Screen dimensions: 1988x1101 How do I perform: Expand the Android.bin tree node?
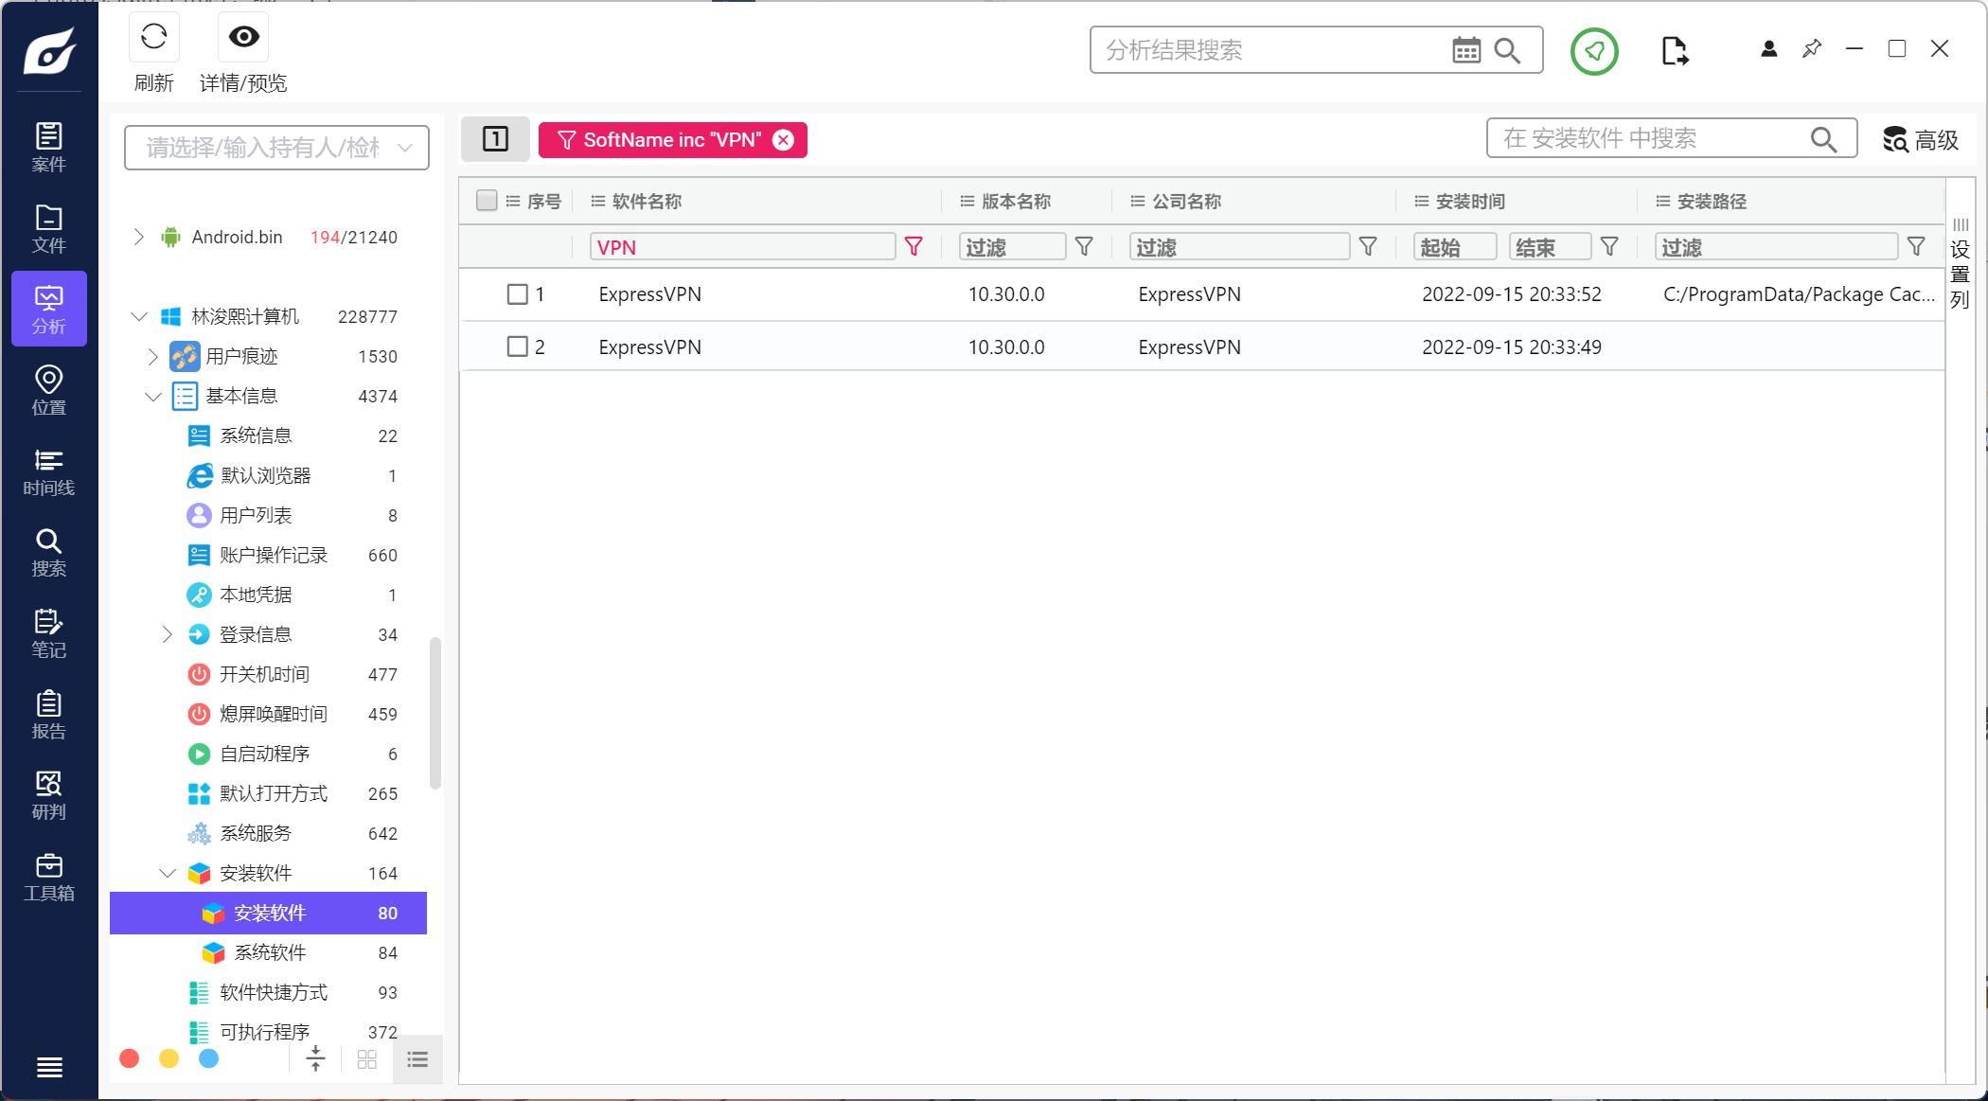pos(139,237)
